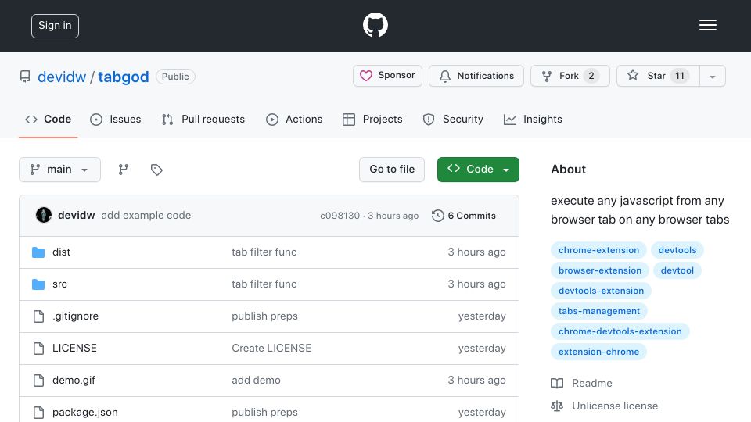Click the demo.gif file icon
Screen dimensions: 751x422
point(38,381)
